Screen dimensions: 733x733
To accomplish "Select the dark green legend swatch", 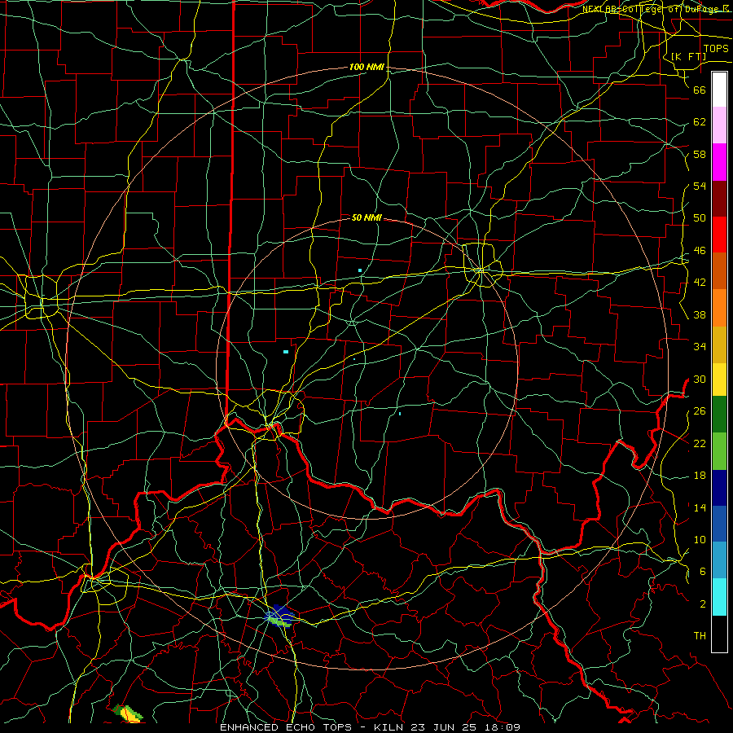I will click(719, 415).
